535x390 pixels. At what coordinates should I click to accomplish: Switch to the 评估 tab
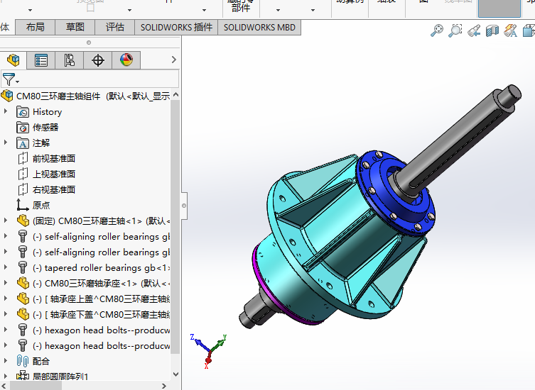tap(115, 27)
